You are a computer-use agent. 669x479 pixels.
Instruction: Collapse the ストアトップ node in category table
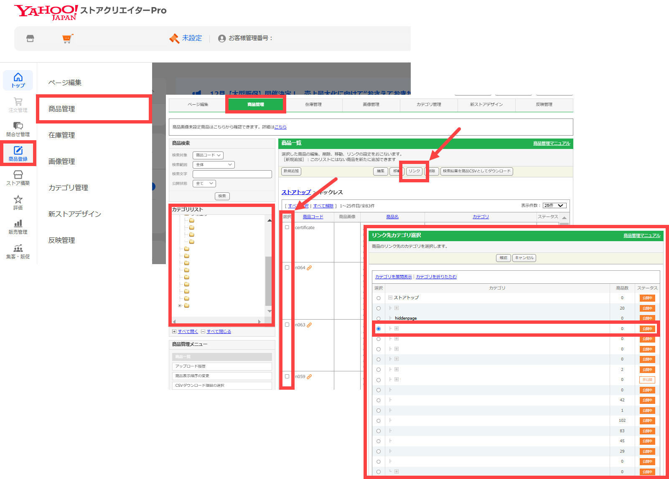pos(390,298)
